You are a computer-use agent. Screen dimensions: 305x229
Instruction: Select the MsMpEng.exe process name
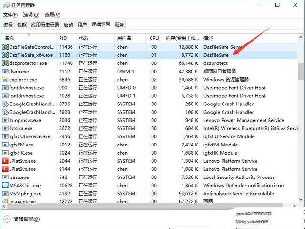[x=25, y=194]
